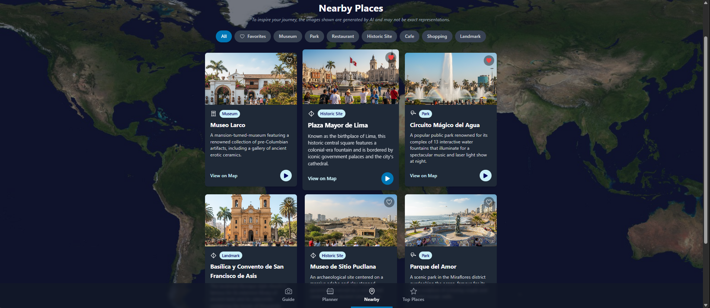Favorite Museo Larco with heart icon
The image size is (710, 308).
coord(289,60)
